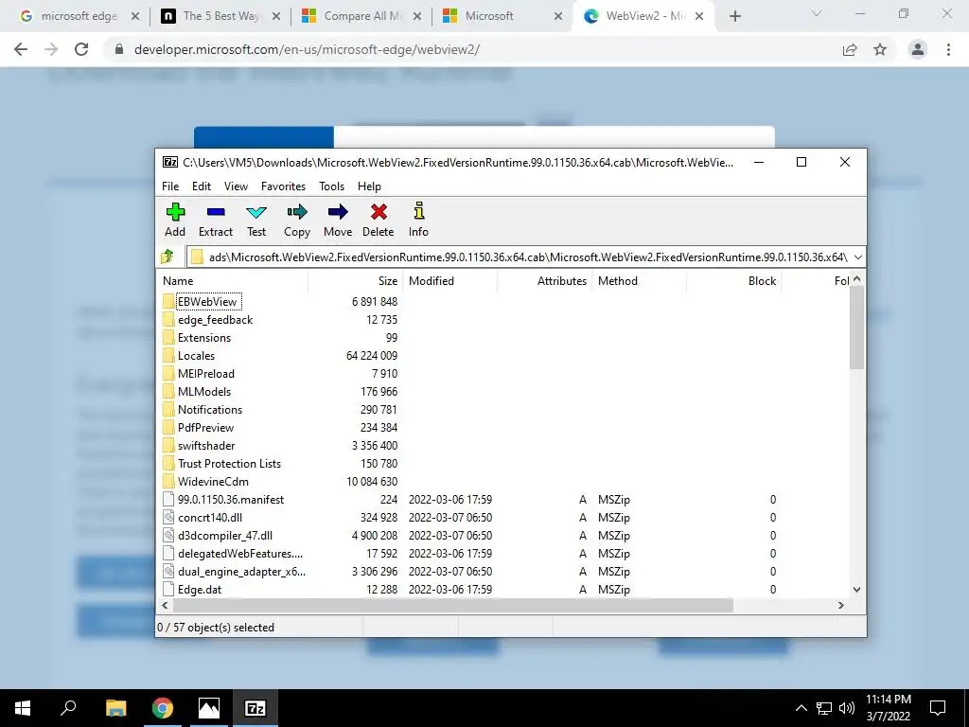Image resolution: width=969 pixels, height=727 pixels.
Task: Open notification center icon
Action: click(x=938, y=708)
